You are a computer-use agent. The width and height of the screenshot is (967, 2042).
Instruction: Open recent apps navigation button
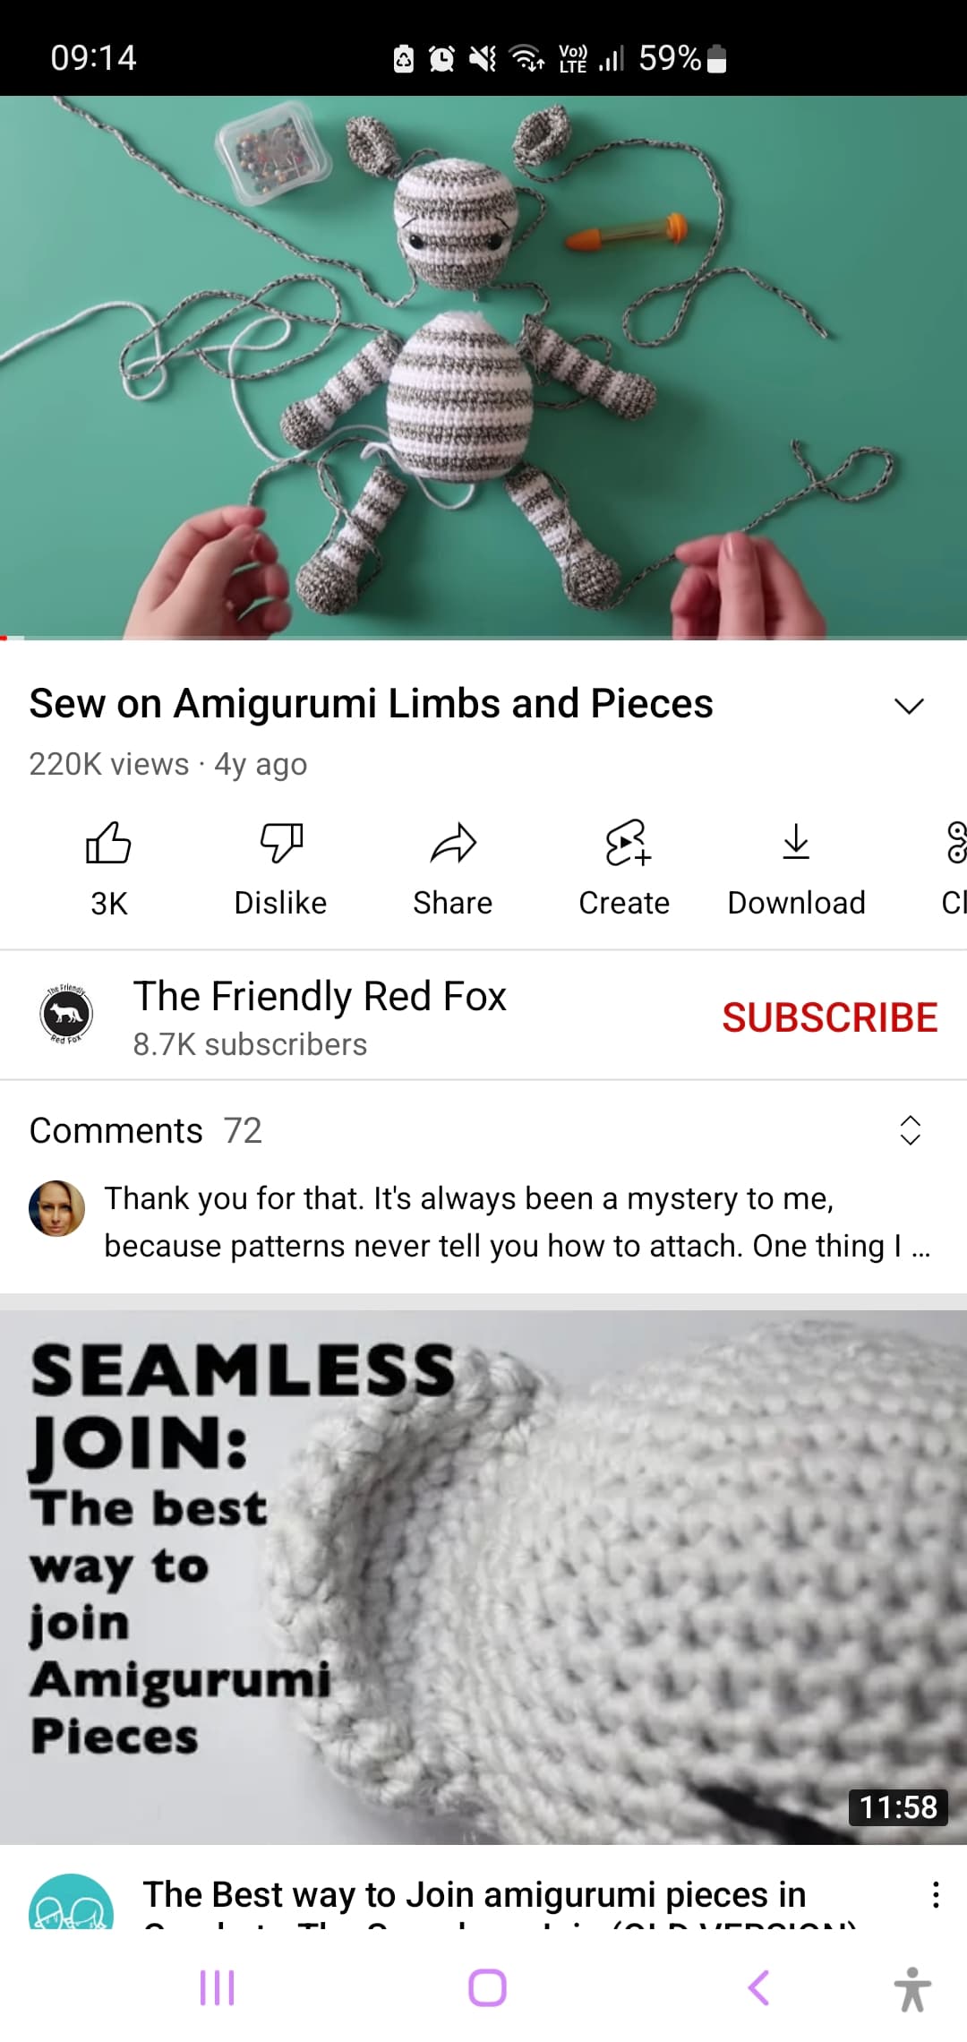pyautogui.click(x=218, y=1987)
